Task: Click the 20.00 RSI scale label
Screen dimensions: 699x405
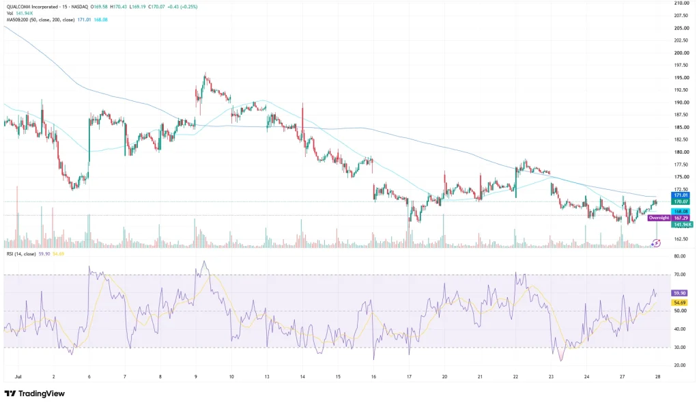Action: point(680,365)
